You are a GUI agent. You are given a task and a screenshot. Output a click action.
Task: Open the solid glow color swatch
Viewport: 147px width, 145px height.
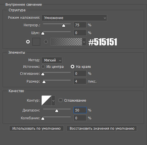[36, 42]
